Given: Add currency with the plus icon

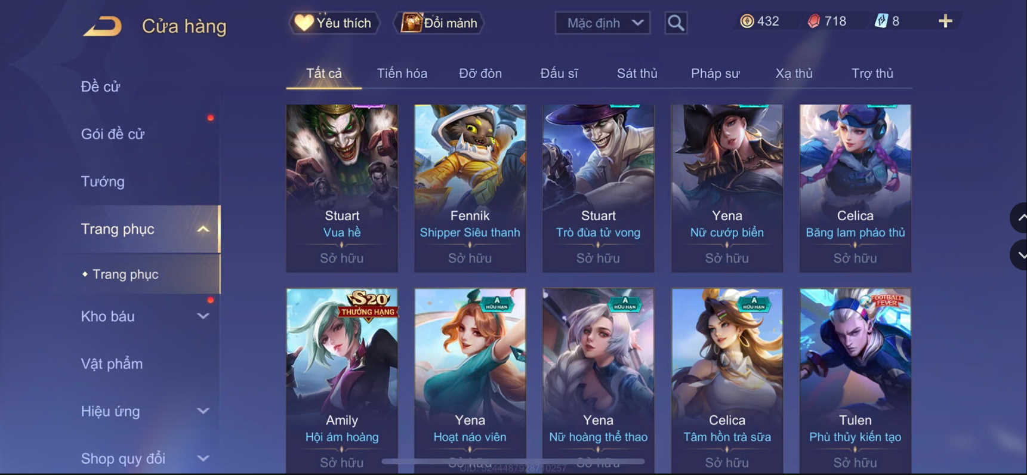Looking at the screenshot, I should (945, 21).
